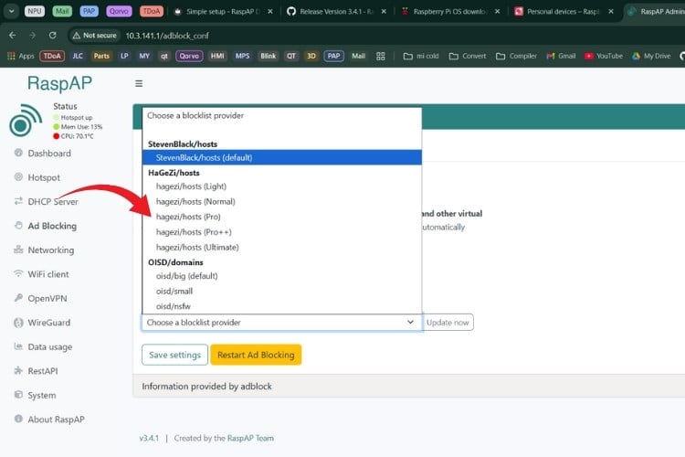This screenshot has height=457, width=685.
Task: Open the Hotspot sidebar page
Action: tap(43, 177)
